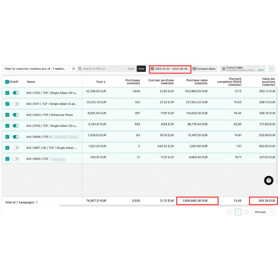The image size is (280, 280).
Task: Click the horizontal table scrollbar
Action: 166,206
